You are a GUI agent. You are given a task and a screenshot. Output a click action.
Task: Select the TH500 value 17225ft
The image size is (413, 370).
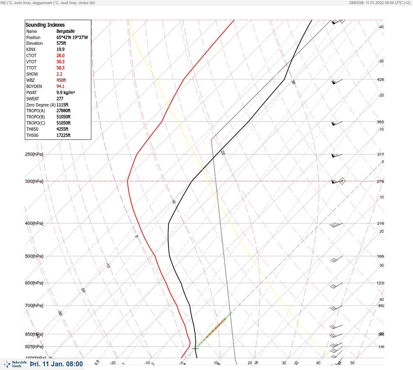(63, 135)
